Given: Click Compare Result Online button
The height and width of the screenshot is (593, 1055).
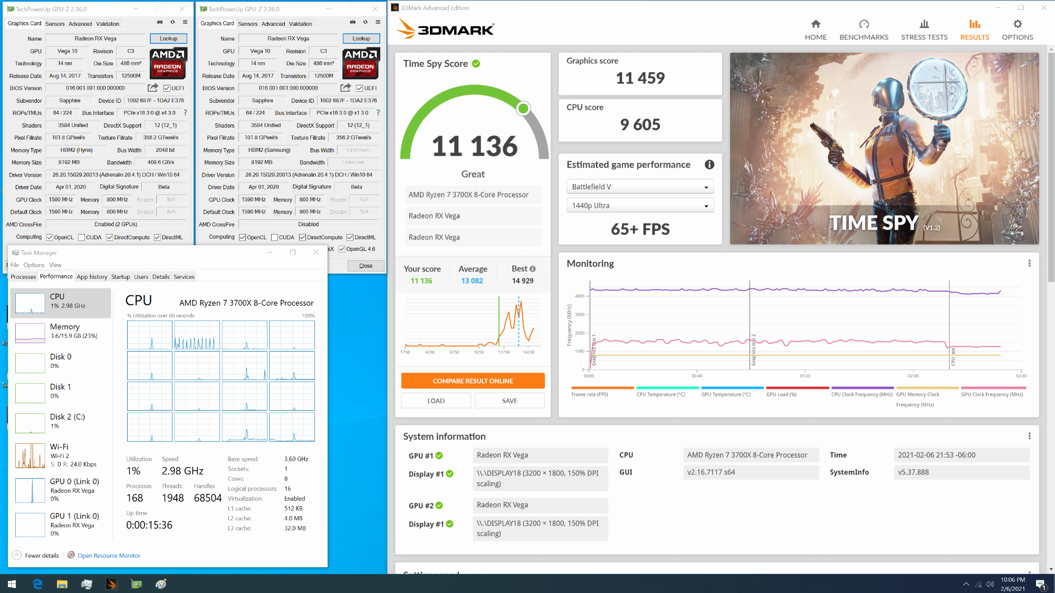Looking at the screenshot, I should [x=473, y=381].
